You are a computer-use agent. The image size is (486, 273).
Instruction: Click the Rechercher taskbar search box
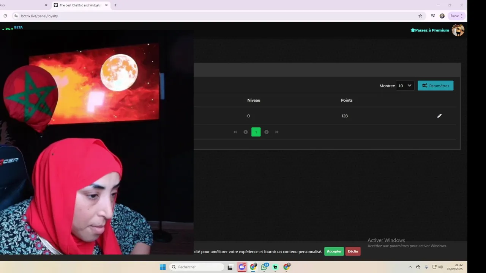click(196, 267)
